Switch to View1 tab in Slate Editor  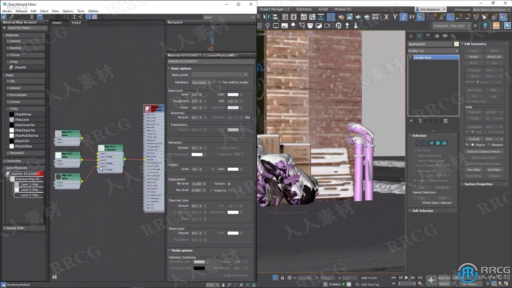(x=57, y=22)
